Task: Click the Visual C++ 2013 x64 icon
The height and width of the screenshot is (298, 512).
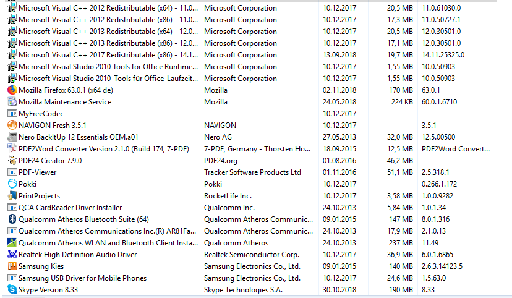Action: pos(12,32)
